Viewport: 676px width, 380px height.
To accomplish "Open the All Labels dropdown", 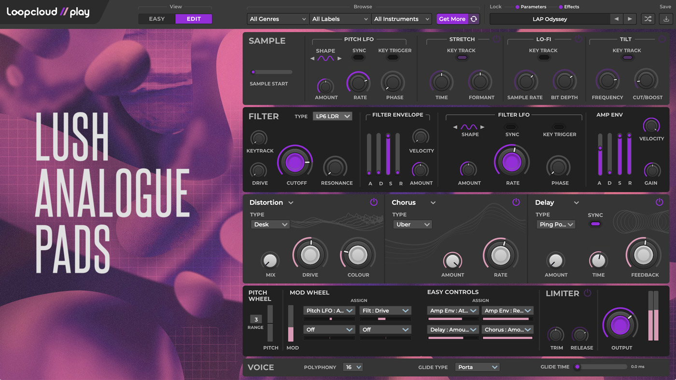I will (x=340, y=19).
